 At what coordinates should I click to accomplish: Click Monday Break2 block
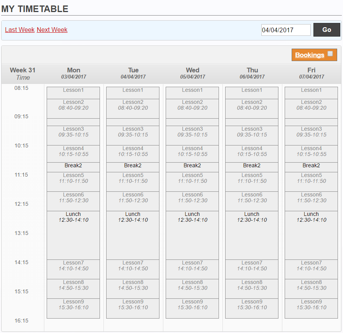73,167
